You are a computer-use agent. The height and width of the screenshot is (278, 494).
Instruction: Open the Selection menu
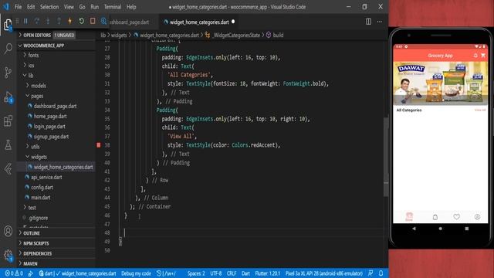(x=49, y=7)
